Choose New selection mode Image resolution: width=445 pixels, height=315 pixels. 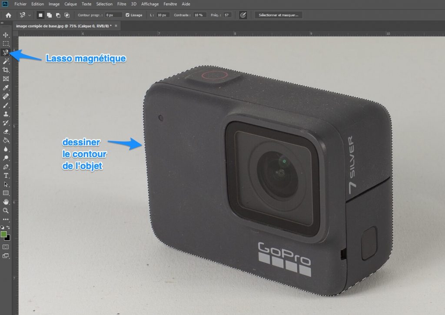(40, 15)
